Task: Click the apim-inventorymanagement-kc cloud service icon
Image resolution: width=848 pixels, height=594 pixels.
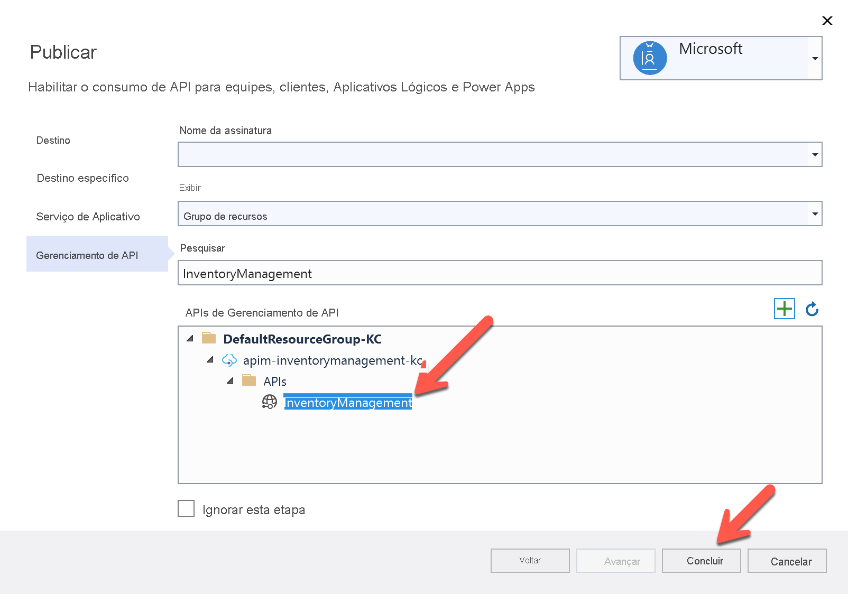Action: [x=229, y=360]
